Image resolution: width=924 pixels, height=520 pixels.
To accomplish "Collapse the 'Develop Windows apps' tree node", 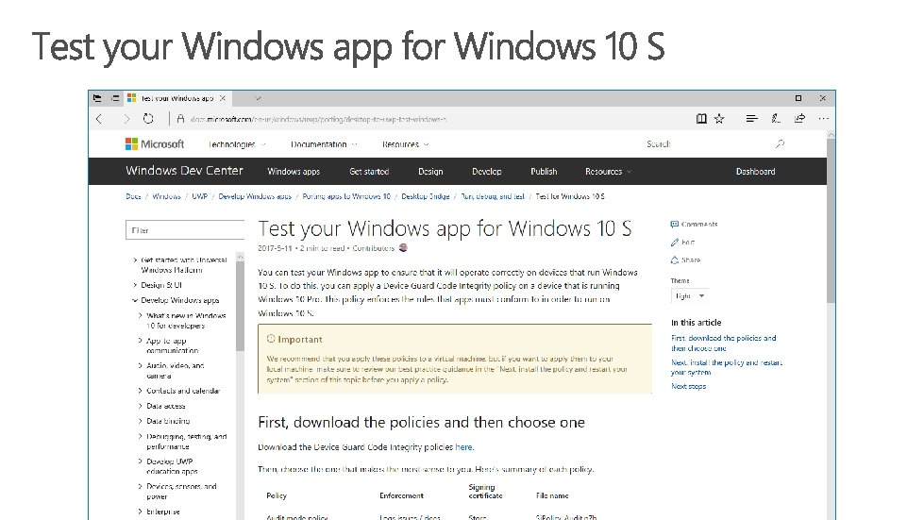I will [x=135, y=300].
